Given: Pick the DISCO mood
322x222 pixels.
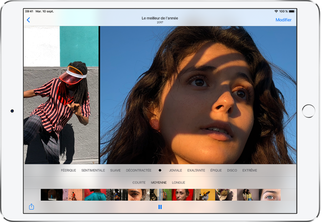Looking at the screenshot, I should pyautogui.click(x=232, y=170).
